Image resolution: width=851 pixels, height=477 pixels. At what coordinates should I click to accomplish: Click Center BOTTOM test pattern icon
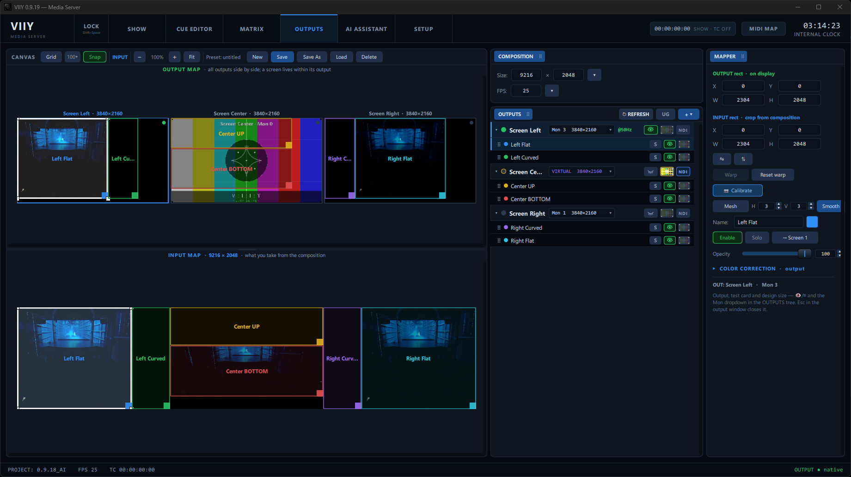point(684,199)
